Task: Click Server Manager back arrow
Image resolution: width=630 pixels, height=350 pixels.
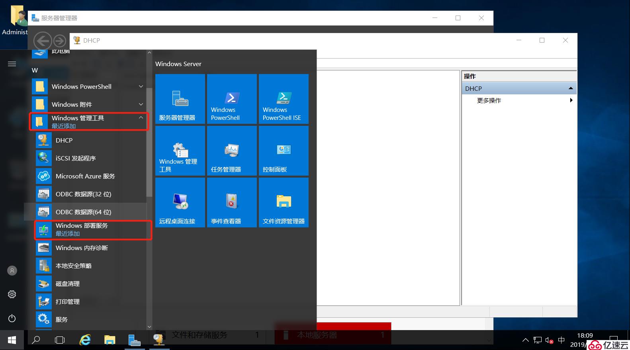Action: pos(43,41)
